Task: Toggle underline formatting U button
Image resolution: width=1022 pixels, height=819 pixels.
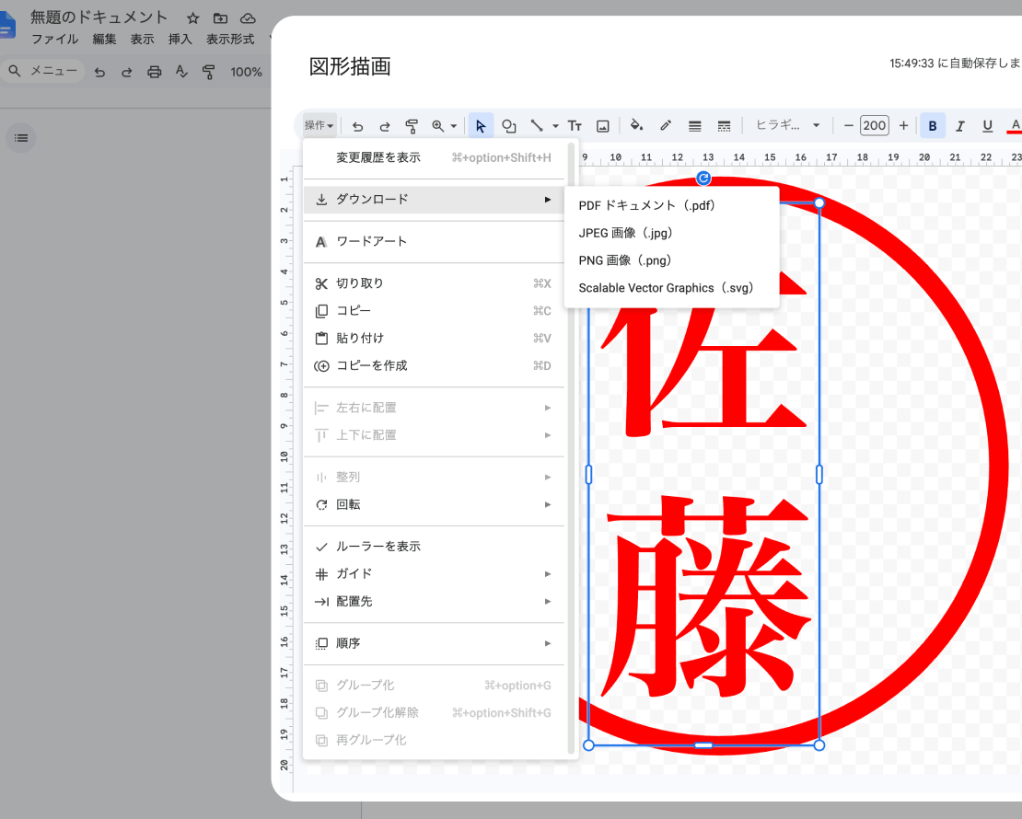Action: [987, 126]
